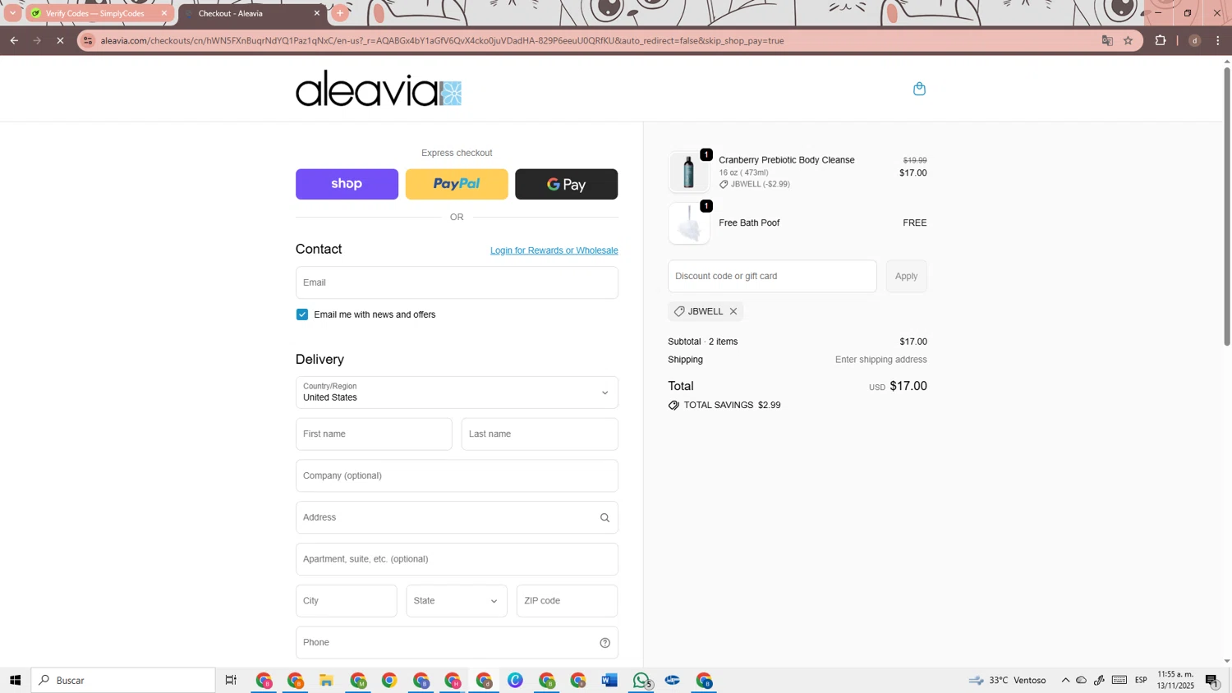1232x693 pixels.
Task: Expand the Country/Region dropdown
Action: [x=457, y=392]
